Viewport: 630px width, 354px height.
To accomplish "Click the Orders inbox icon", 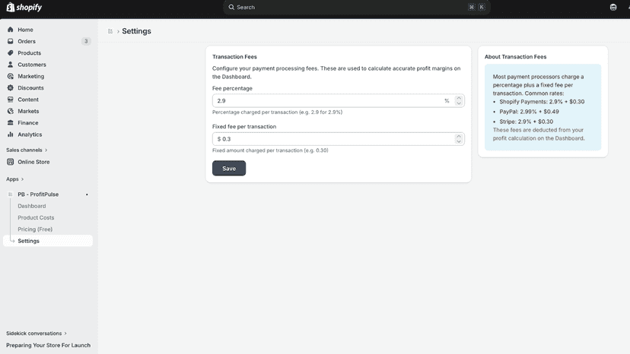I will [x=11, y=41].
